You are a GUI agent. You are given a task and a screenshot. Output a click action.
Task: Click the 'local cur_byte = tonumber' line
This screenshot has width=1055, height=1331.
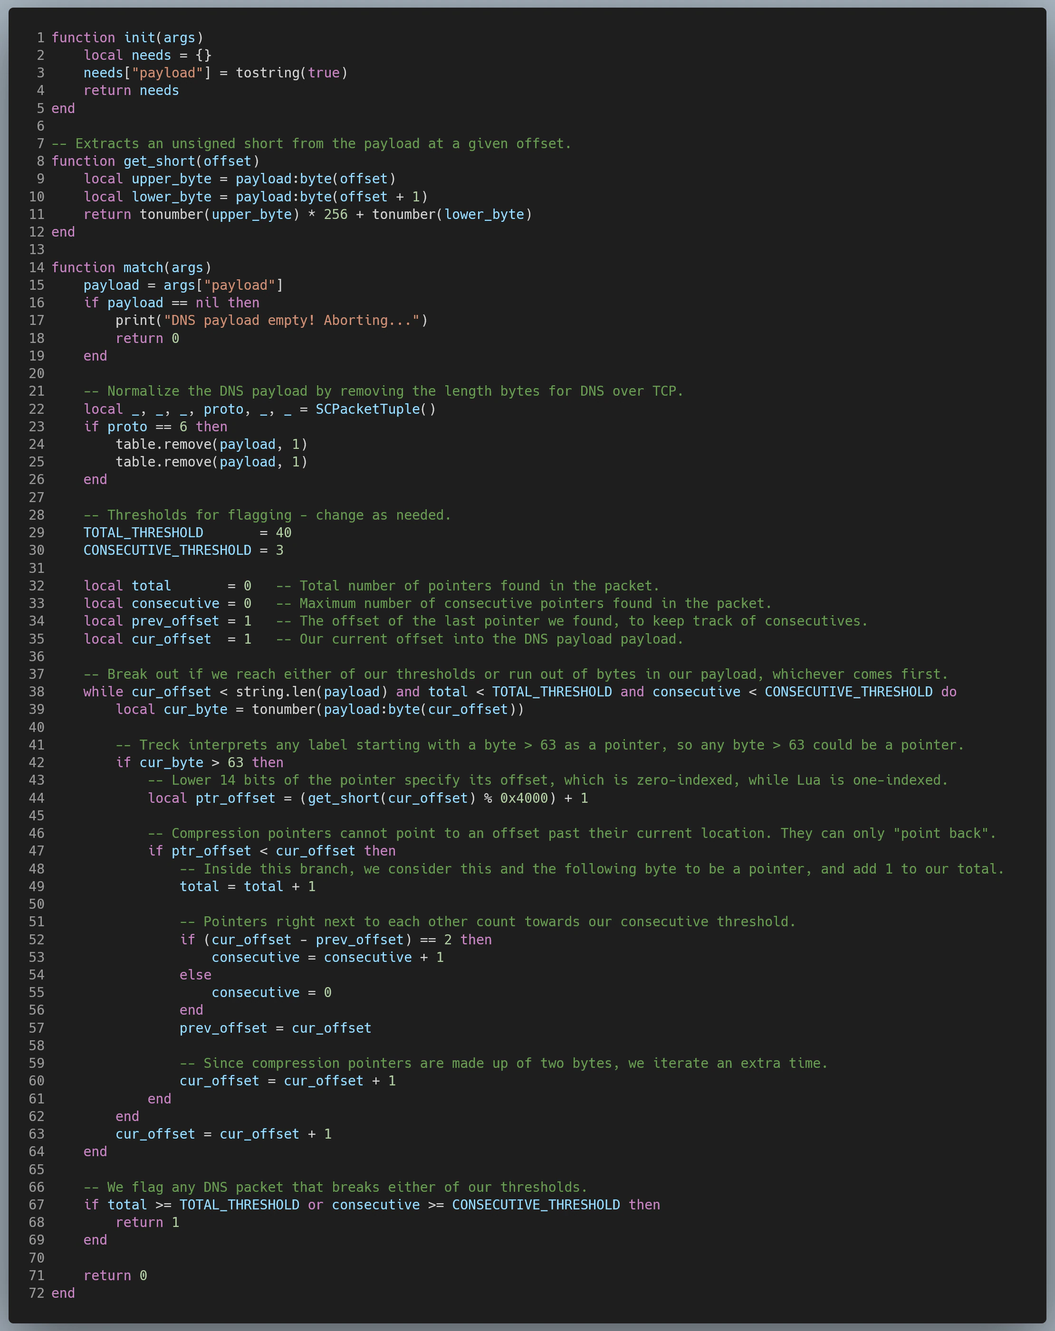320,710
